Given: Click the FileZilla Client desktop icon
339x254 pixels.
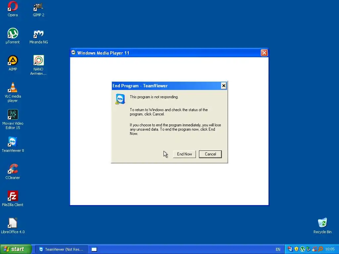Looking at the screenshot, I should 13,199.
